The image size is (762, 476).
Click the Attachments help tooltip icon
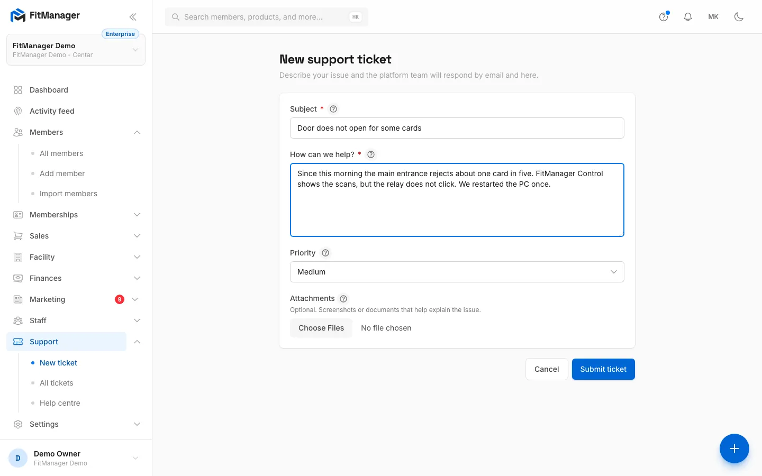343,299
